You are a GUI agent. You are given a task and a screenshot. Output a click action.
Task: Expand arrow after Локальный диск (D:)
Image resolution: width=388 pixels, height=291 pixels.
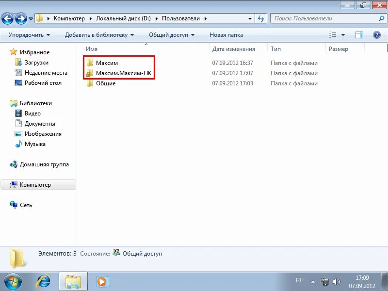pyautogui.click(x=156, y=18)
